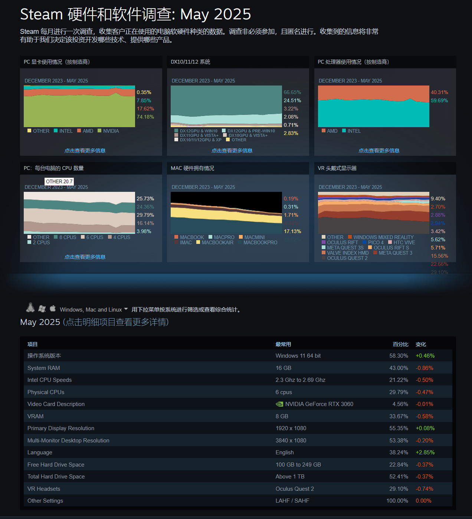This screenshot has height=519, width=472.
Task: Expand the VRAM row
Action: [238, 416]
